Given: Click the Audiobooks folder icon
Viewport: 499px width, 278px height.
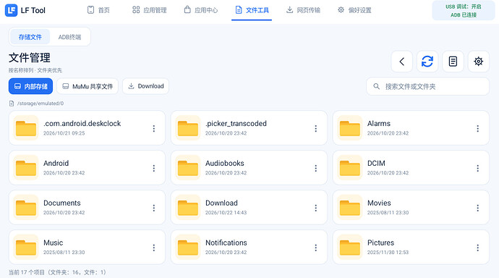Looking at the screenshot, I should pos(188,168).
